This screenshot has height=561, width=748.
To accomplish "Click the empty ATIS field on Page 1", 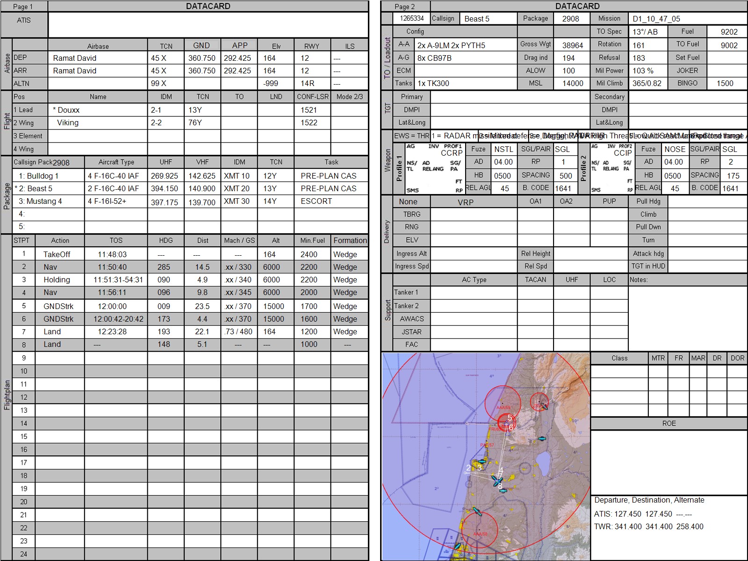I will click(x=208, y=25).
